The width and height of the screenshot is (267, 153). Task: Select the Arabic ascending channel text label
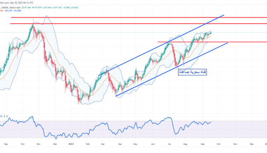(192, 72)
